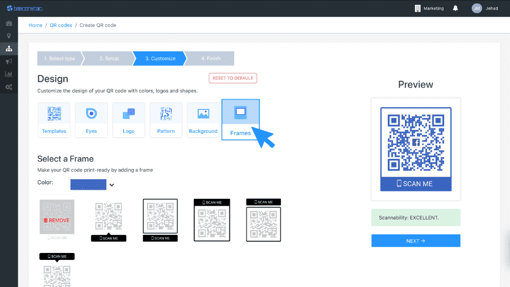Image resolution: width=510 pixels, height=287 pixels.
Task: Open the Pattern design option
Action: [x=166, y=120]
